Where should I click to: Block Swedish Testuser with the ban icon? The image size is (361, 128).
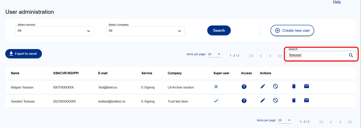(275, 100)
